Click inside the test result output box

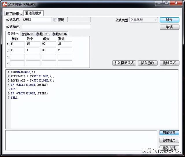[x=82, y=140]
